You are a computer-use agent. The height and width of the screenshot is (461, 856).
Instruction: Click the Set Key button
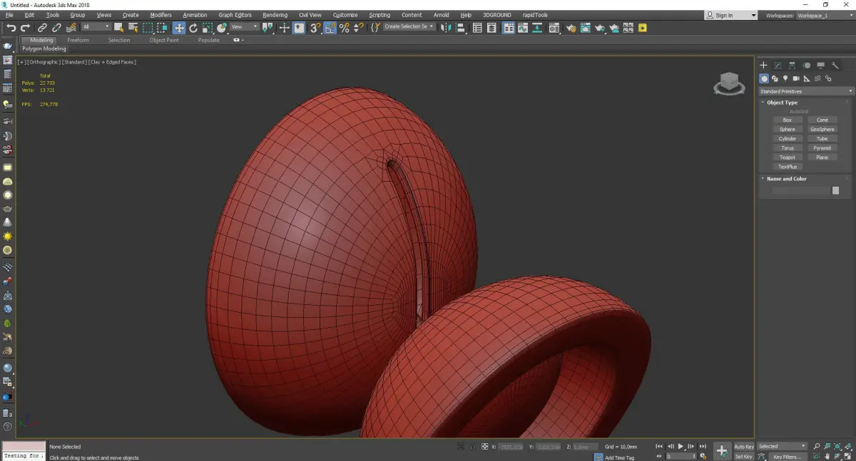pyautogui.click(x=743, y=457)
